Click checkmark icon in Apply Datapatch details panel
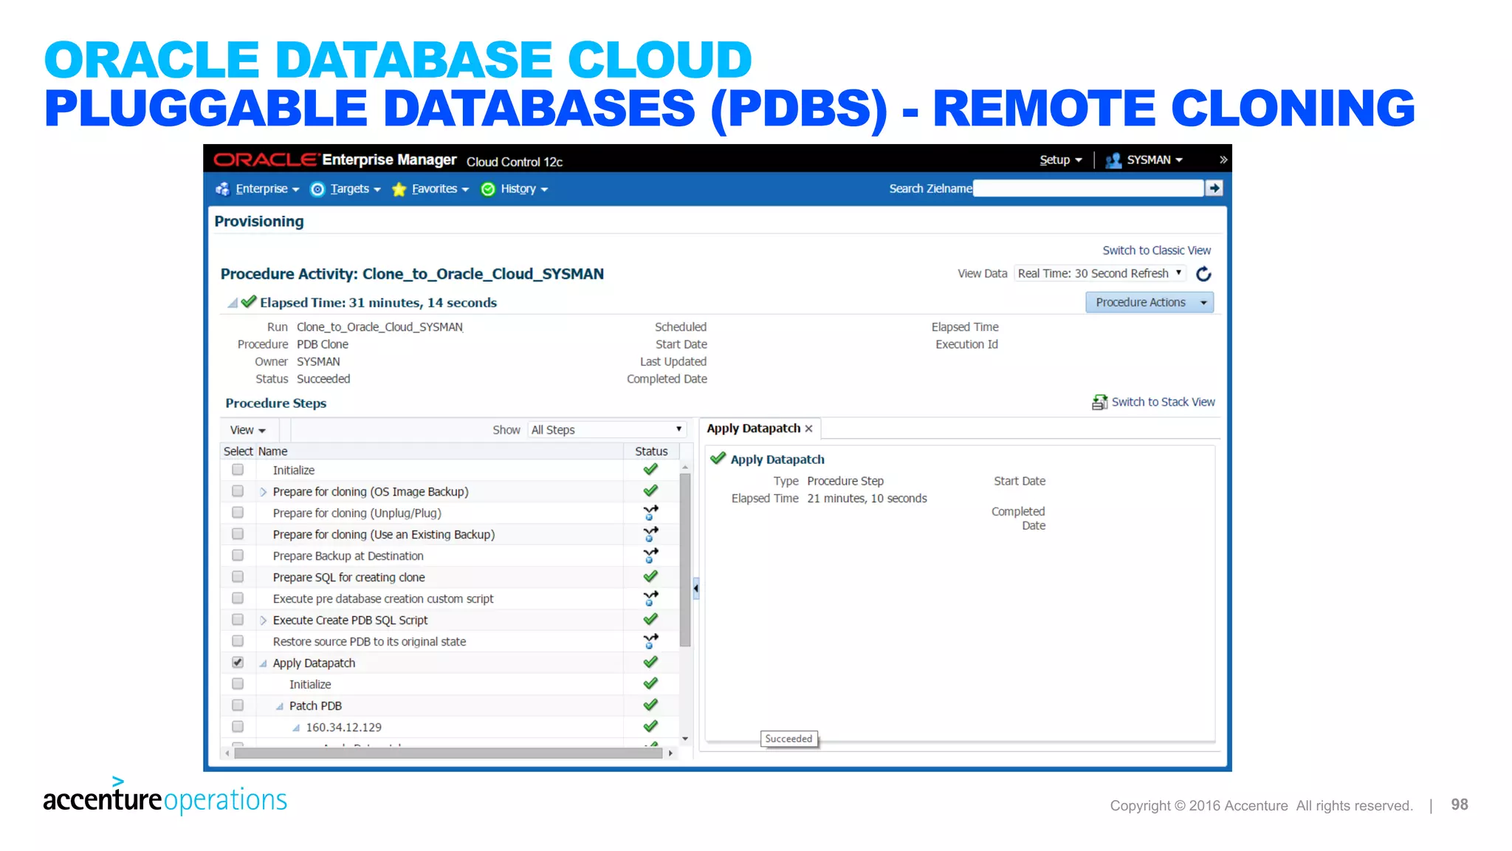Image resolution: width=1512 pixels, height=851 pixels. 718,459
